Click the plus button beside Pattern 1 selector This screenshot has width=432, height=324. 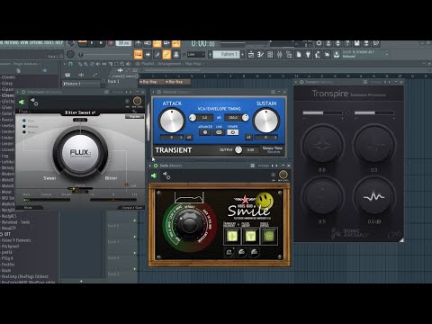point(242,54)
